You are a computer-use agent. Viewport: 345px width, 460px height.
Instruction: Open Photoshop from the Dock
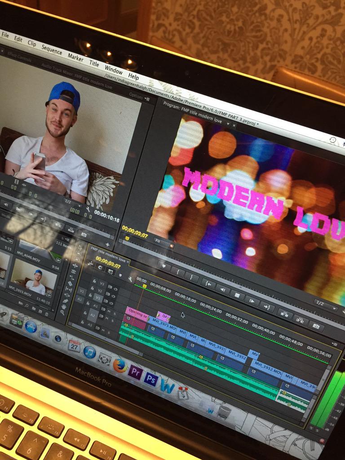[150, 380]
